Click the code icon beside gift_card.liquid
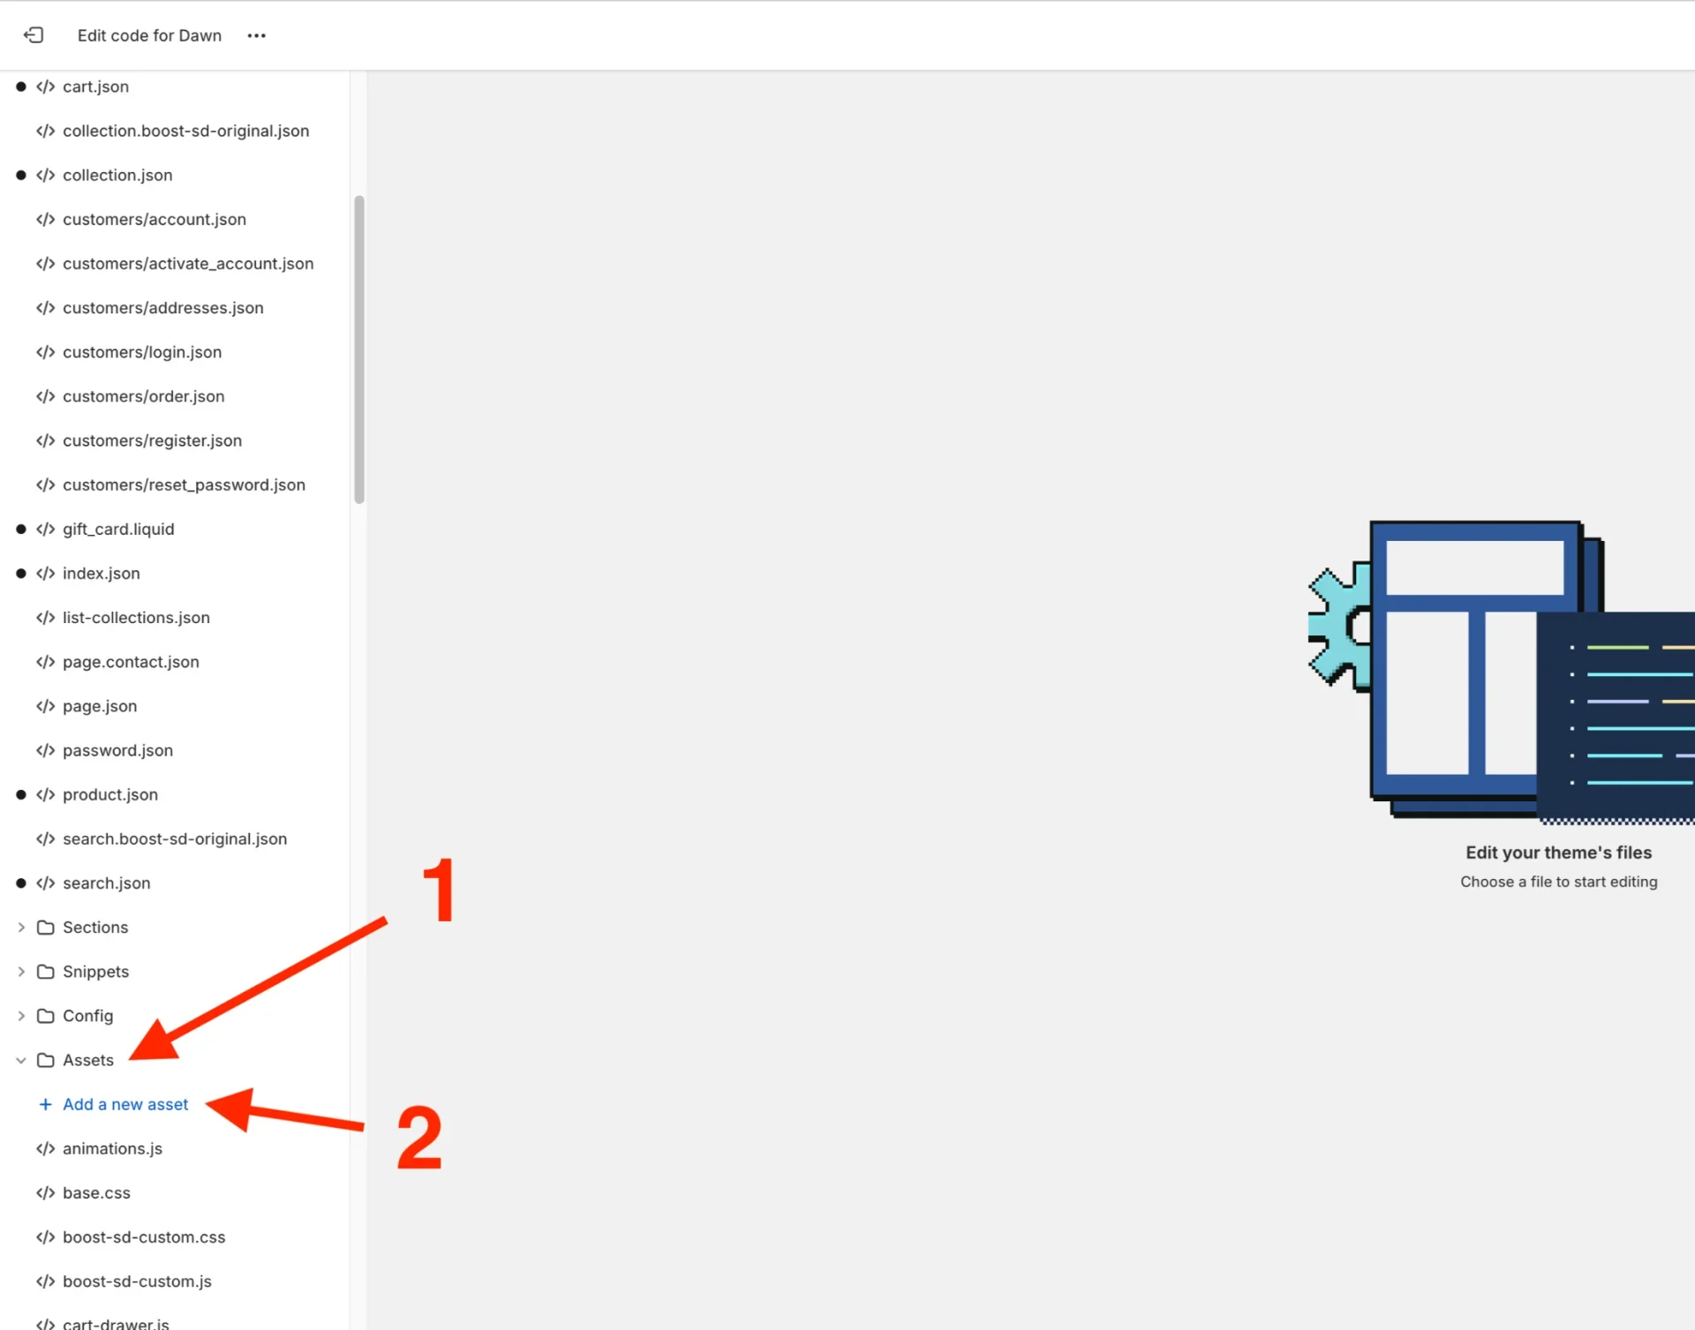Image resolution: width=1695 pixels, height=1330 pixels. [x=45, y=529]
